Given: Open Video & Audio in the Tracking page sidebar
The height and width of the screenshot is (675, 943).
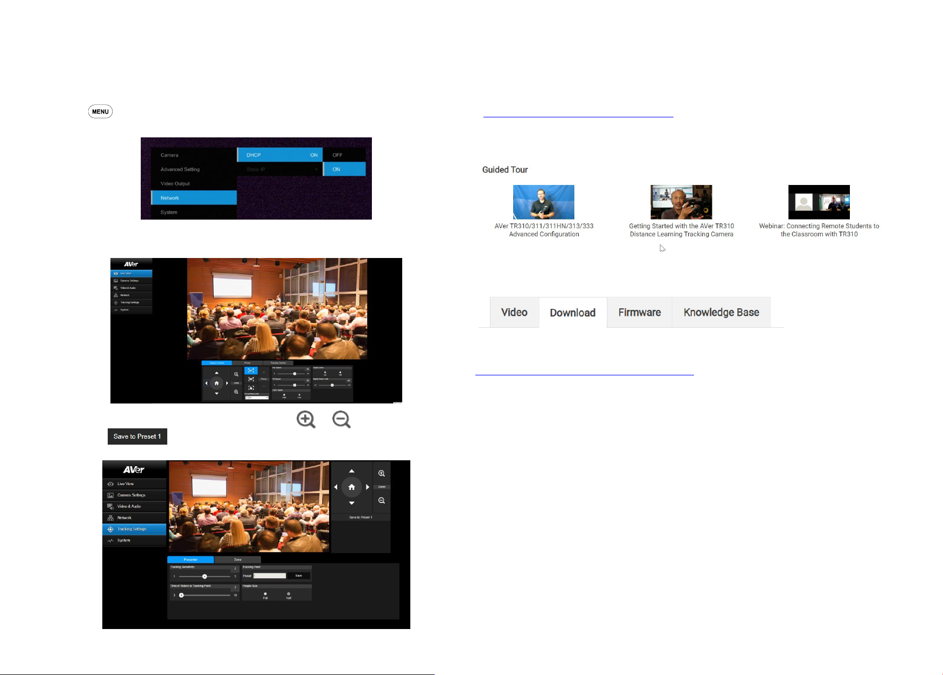Looking at the screenshot, I should (134, 506).
